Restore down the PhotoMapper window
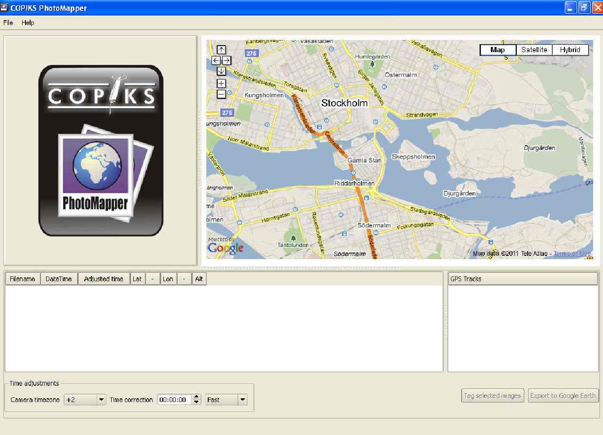603x435 pixels. pyautogui.click(x=584, y=8)
